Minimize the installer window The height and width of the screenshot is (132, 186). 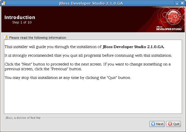[177, 3]
